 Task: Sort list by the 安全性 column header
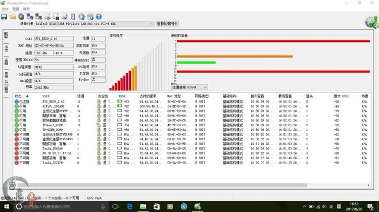click(x=103, y=96)
